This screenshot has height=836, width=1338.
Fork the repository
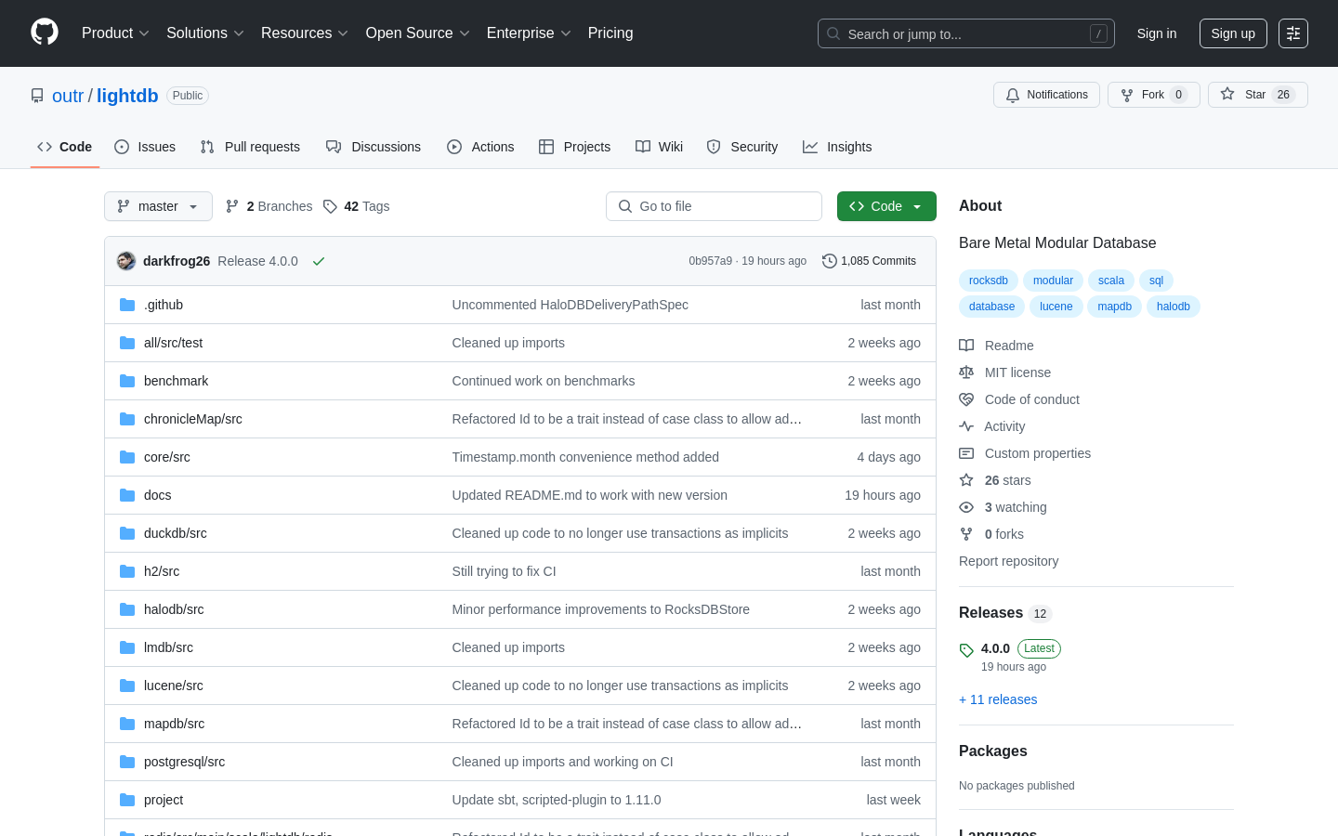[x=1153, y=95]
